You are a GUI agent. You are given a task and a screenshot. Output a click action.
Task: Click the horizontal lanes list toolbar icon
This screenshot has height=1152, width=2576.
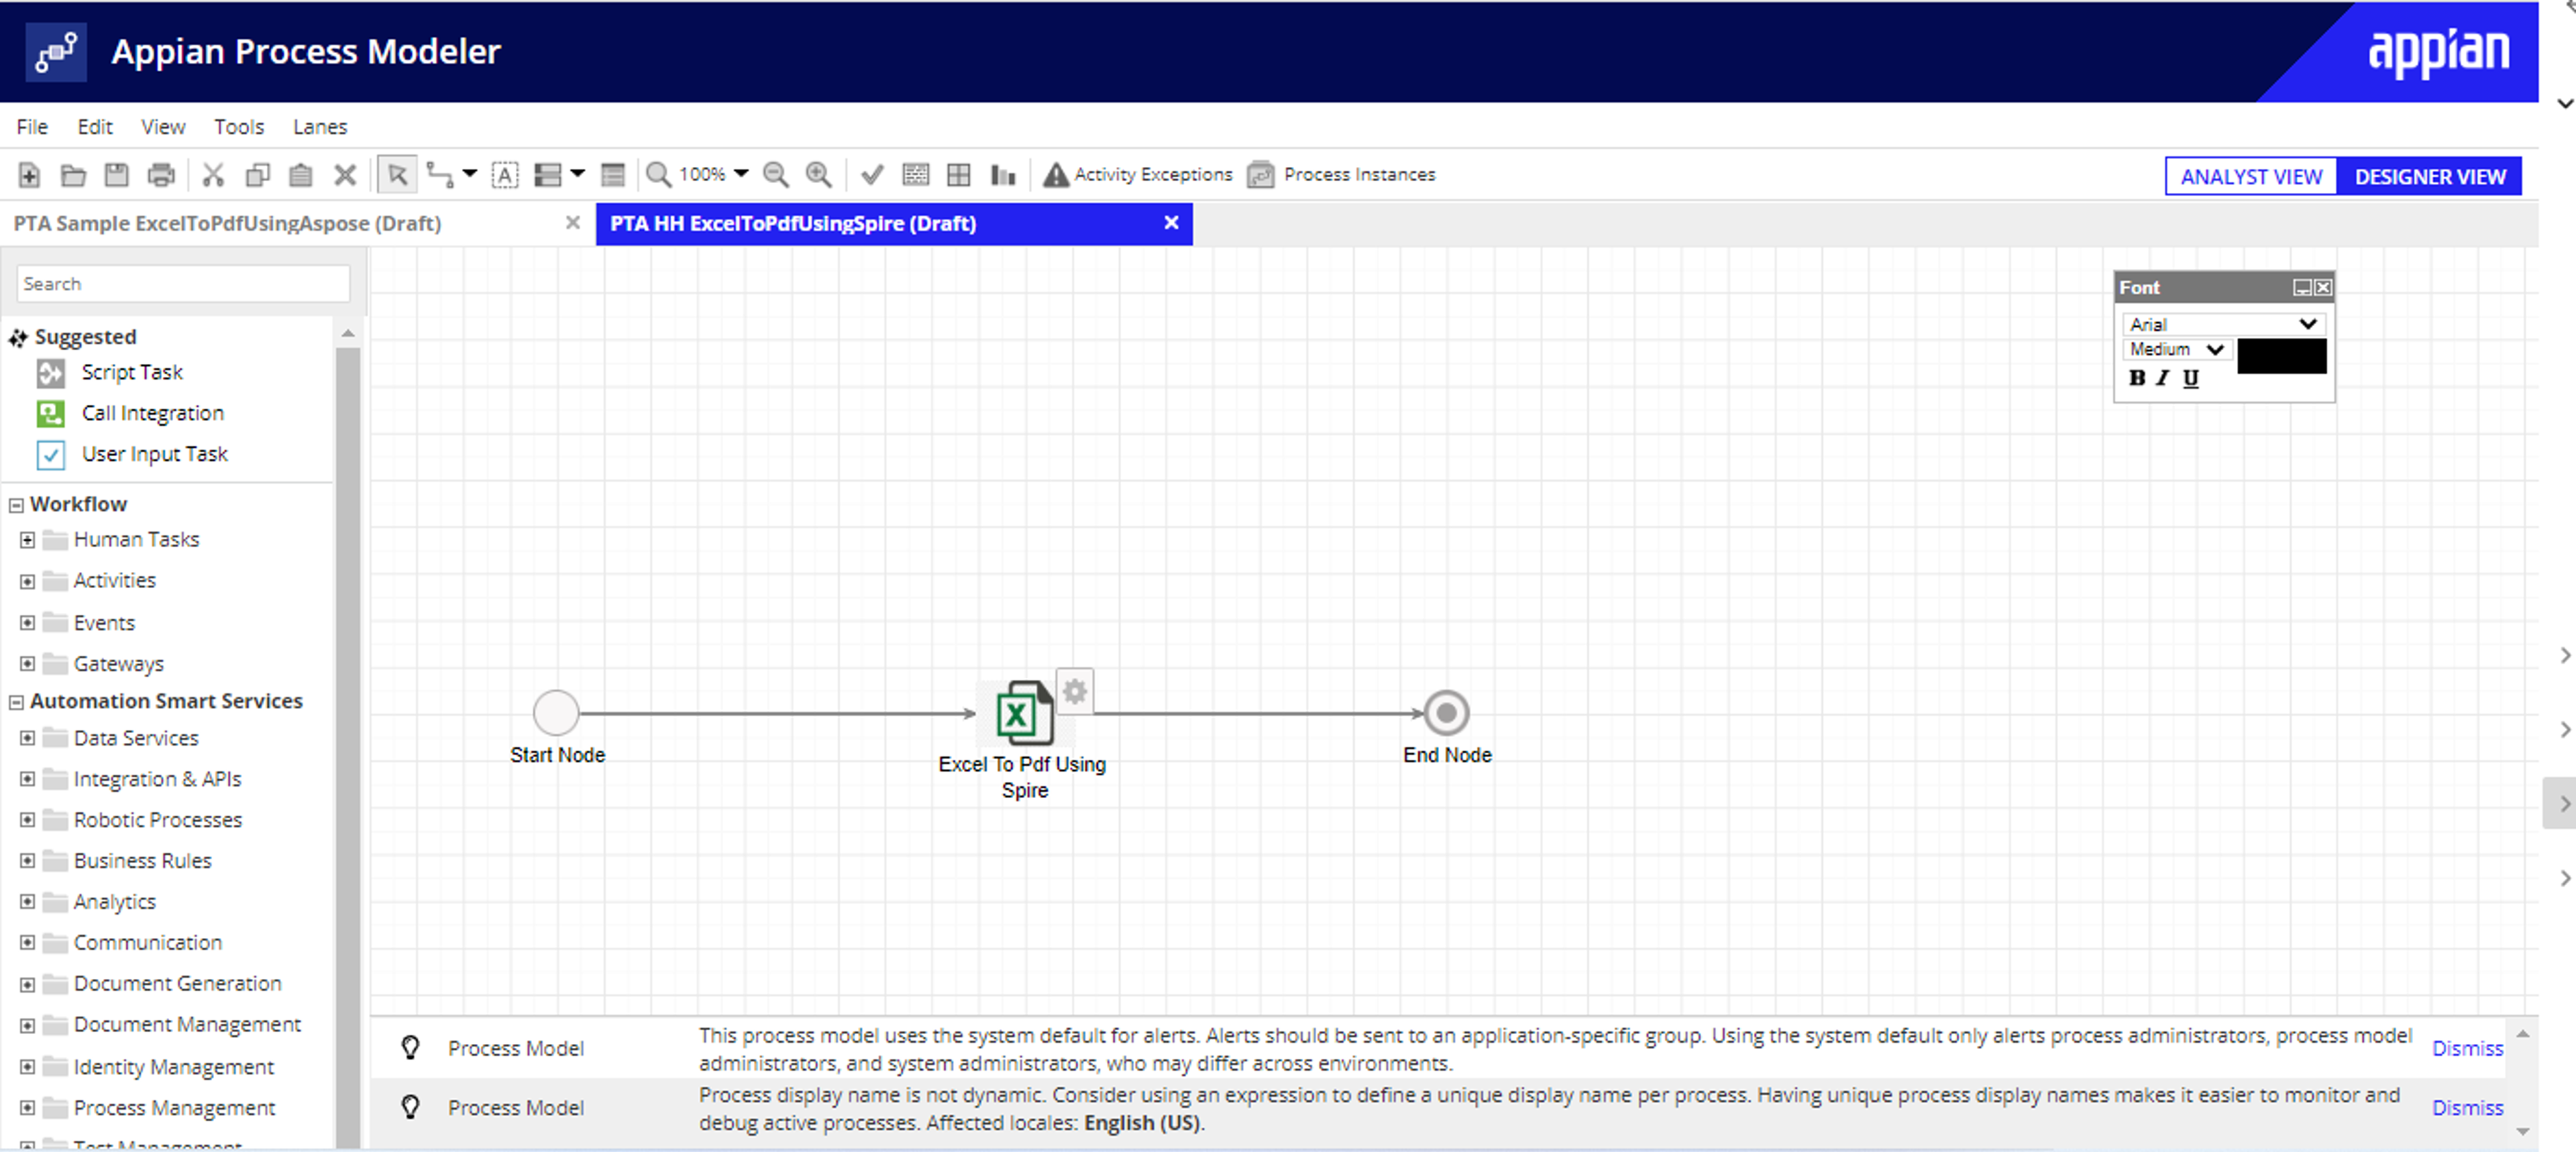(612, 175)
